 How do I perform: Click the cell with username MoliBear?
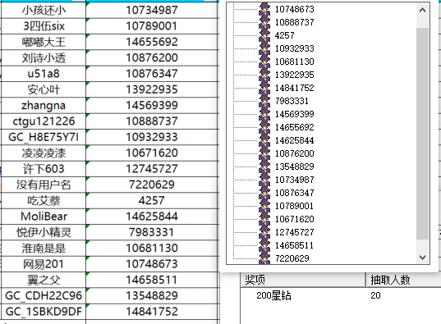[x=44, y=217]
